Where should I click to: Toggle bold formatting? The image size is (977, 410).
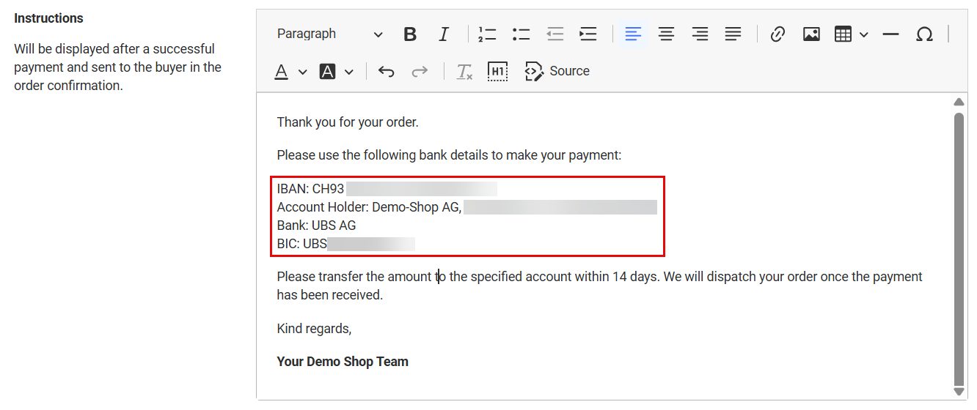(x=410, y=34)
